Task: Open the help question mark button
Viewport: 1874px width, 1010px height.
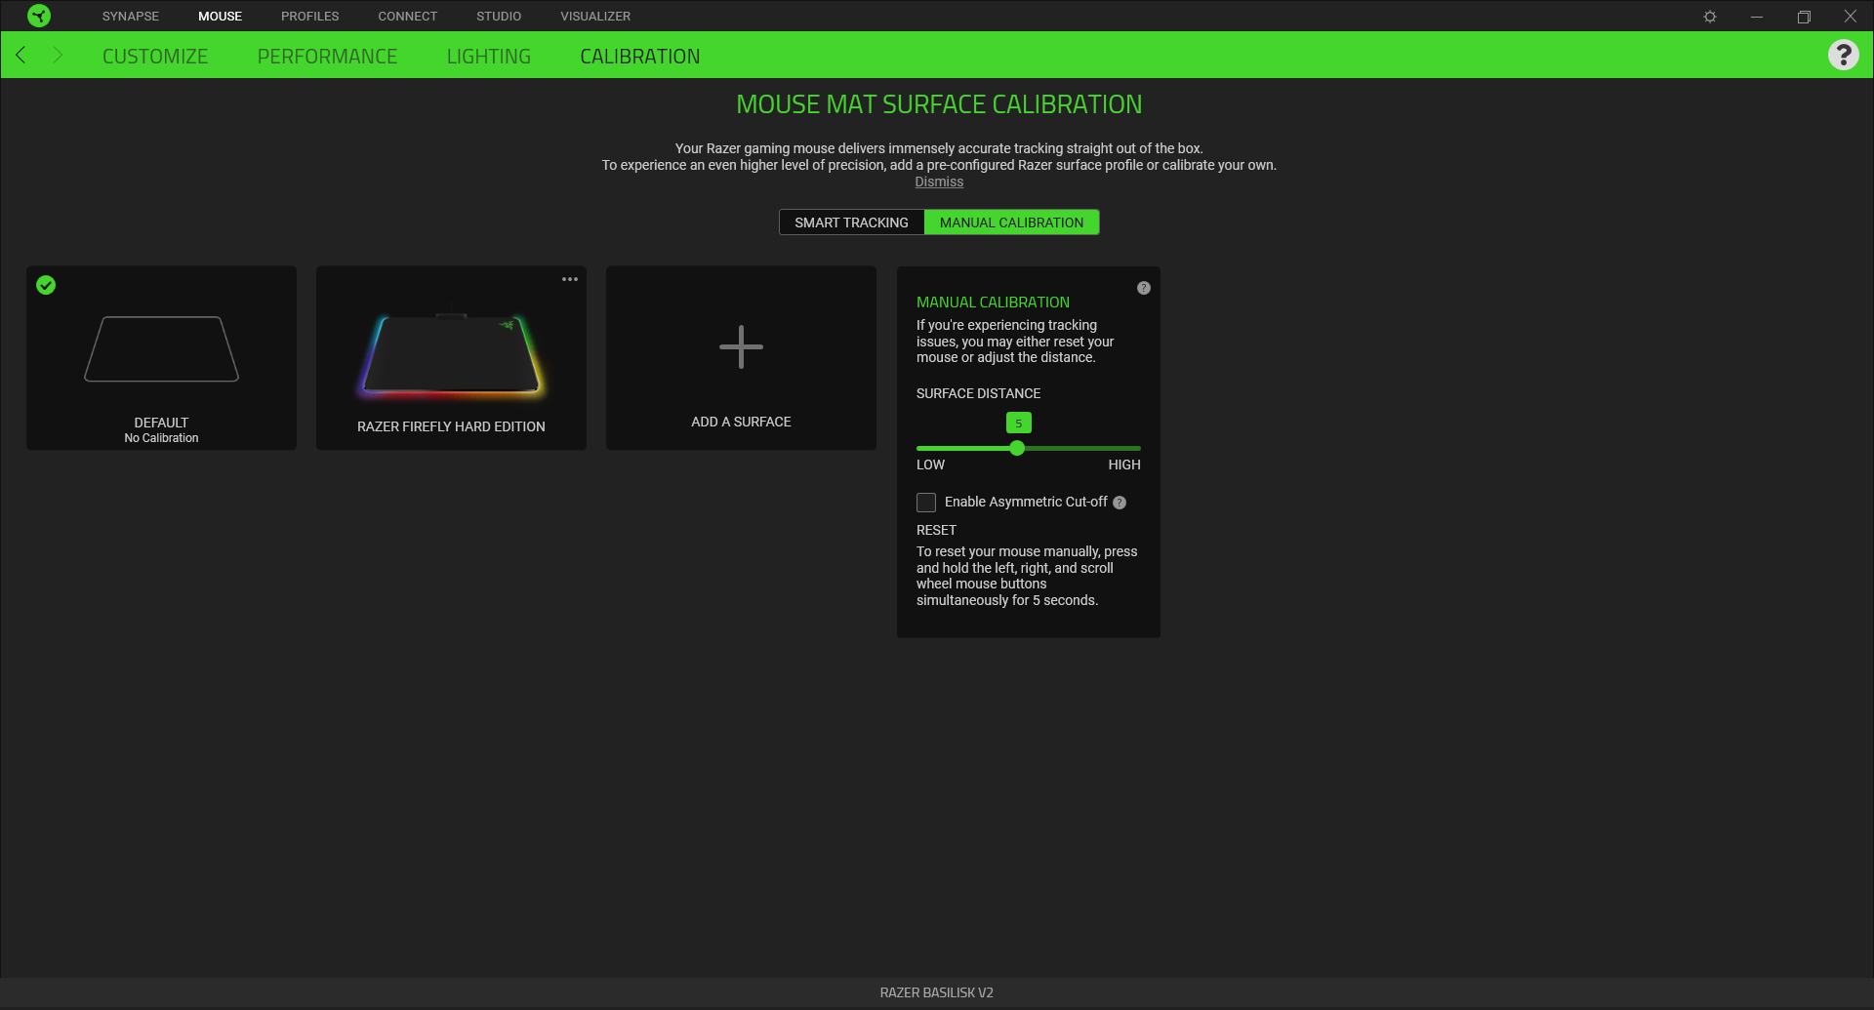Action: tap(1843, 55)
